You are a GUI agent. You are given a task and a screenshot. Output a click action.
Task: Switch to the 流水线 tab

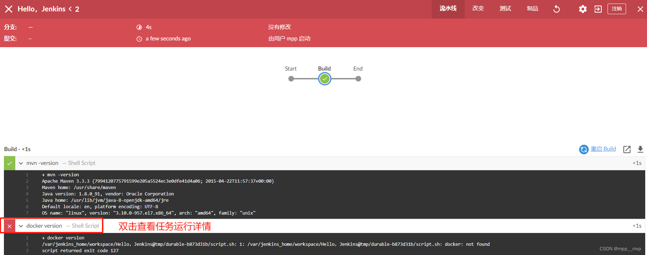click(x=448, y=9)
